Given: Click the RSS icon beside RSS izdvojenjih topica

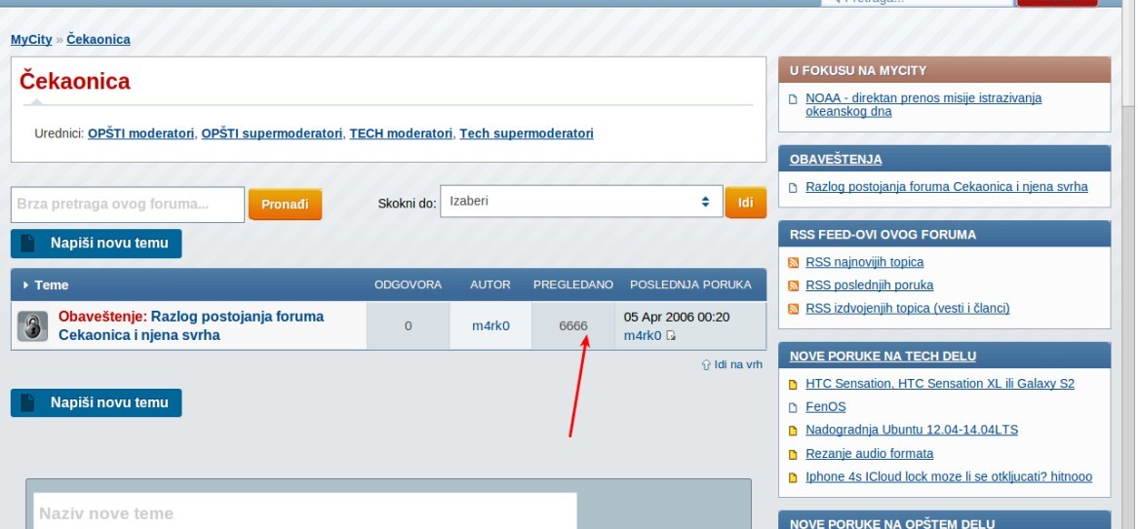Looking at the screenshot, I should (x=793, y=309).
